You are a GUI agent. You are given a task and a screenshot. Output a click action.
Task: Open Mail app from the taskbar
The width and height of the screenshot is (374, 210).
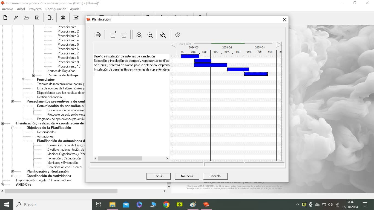[126, 205]
